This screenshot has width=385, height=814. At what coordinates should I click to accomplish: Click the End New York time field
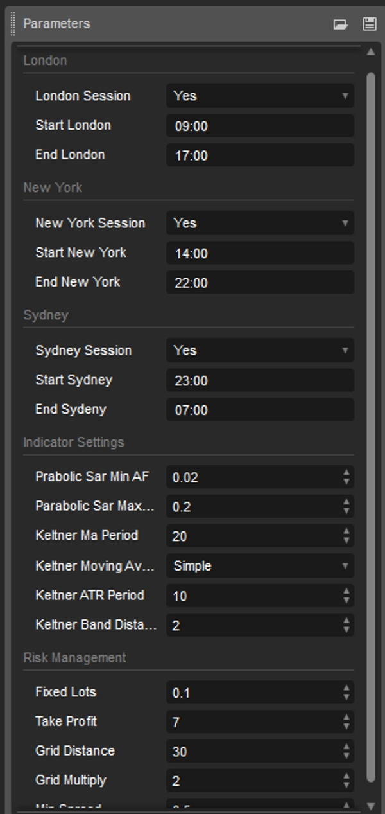[x=260, y=283]
